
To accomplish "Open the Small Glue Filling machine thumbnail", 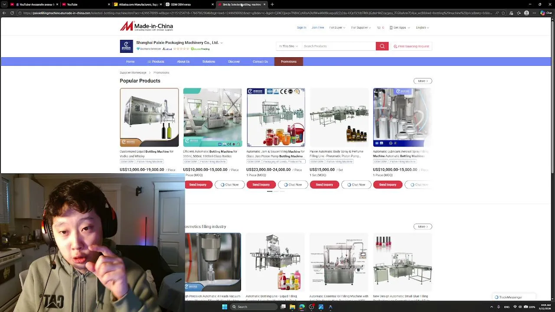I will 402,262.
